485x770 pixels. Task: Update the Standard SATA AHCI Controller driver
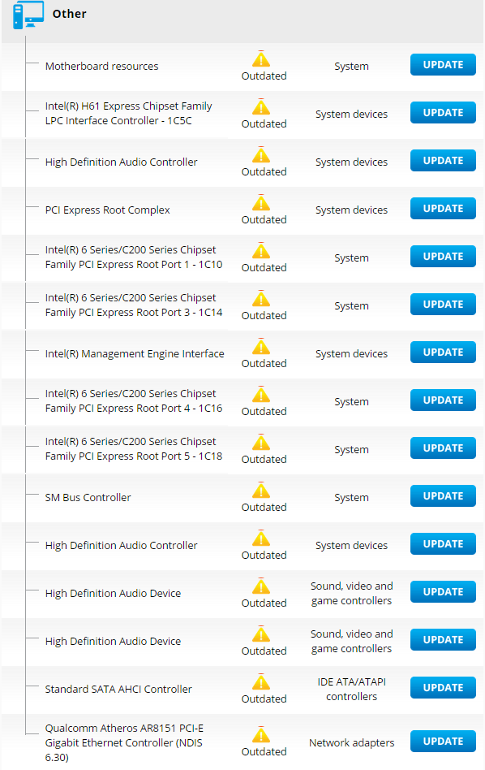point(443,687)
